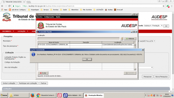Open the Chrome Apps shortcut icon

(x=2, y=10)
